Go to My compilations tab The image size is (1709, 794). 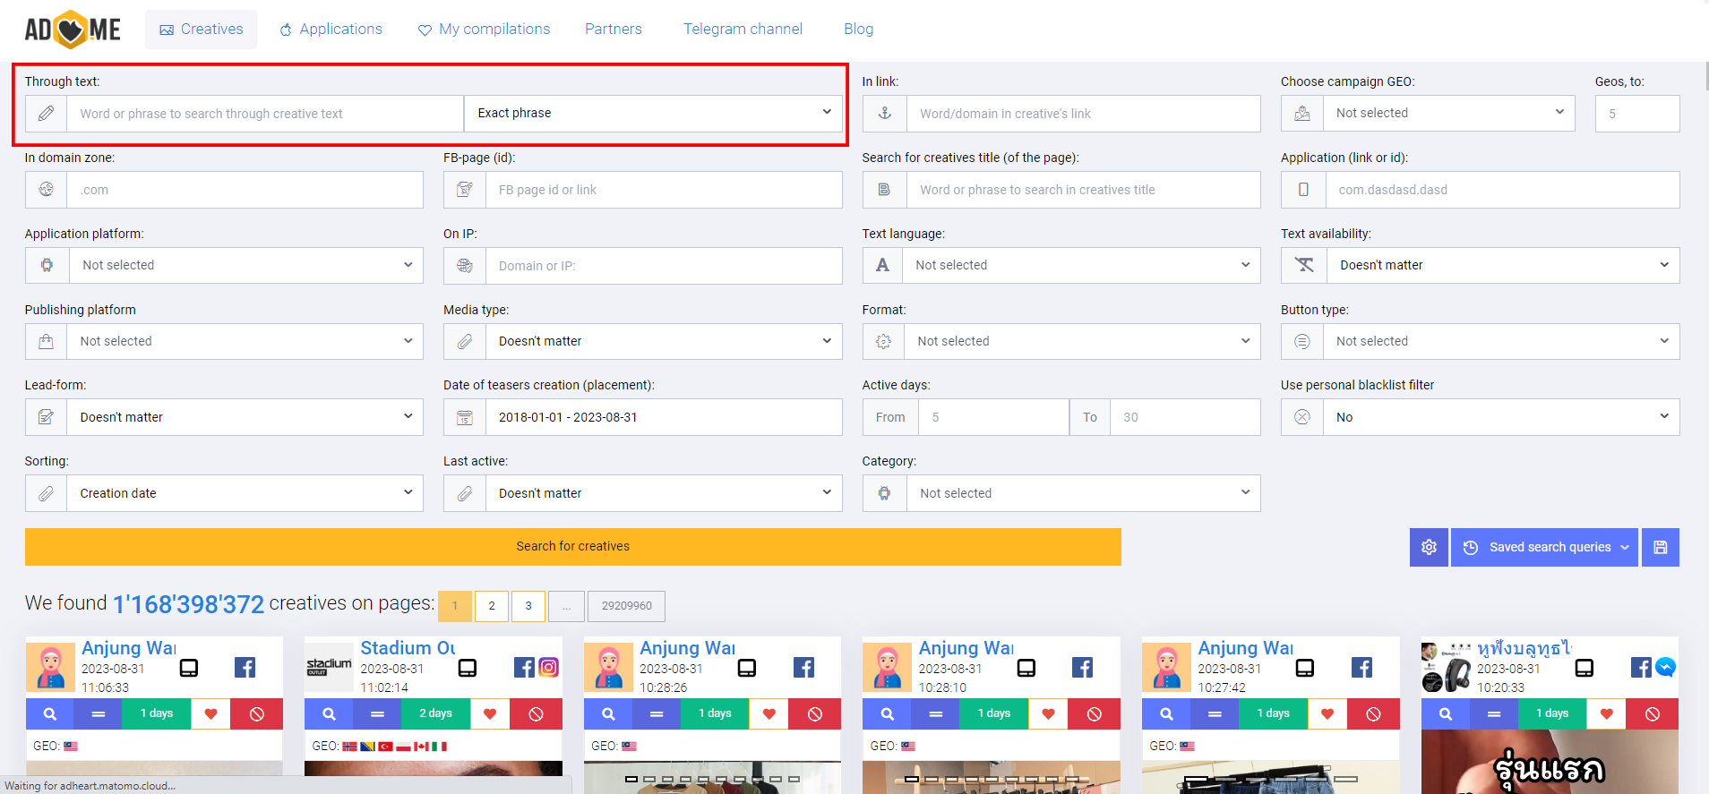tap(484, 30)
